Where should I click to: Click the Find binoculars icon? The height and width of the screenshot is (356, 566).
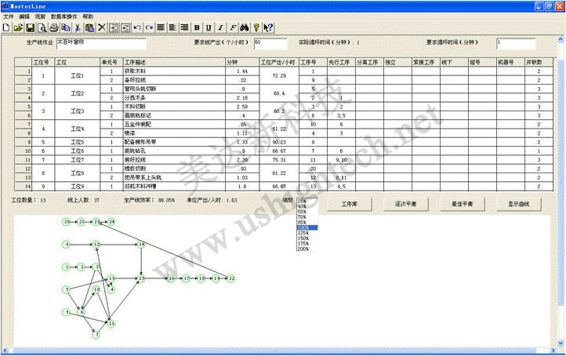244,27
